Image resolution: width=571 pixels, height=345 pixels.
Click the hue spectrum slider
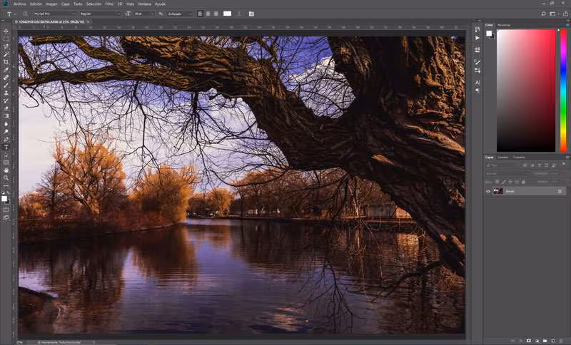pos(563,91)
